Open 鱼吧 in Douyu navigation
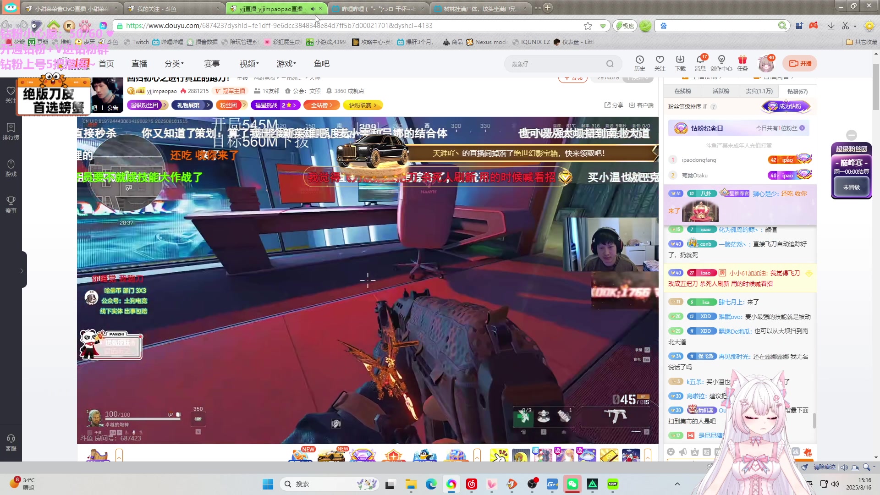880x495 pixels. pos(322,64)
